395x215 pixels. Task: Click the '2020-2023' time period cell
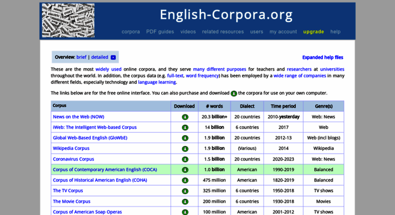pyautogui.click(x=283, y=159)
